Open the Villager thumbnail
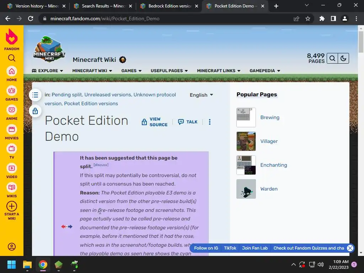Screen dimensions: 364x273 point(246,141)
